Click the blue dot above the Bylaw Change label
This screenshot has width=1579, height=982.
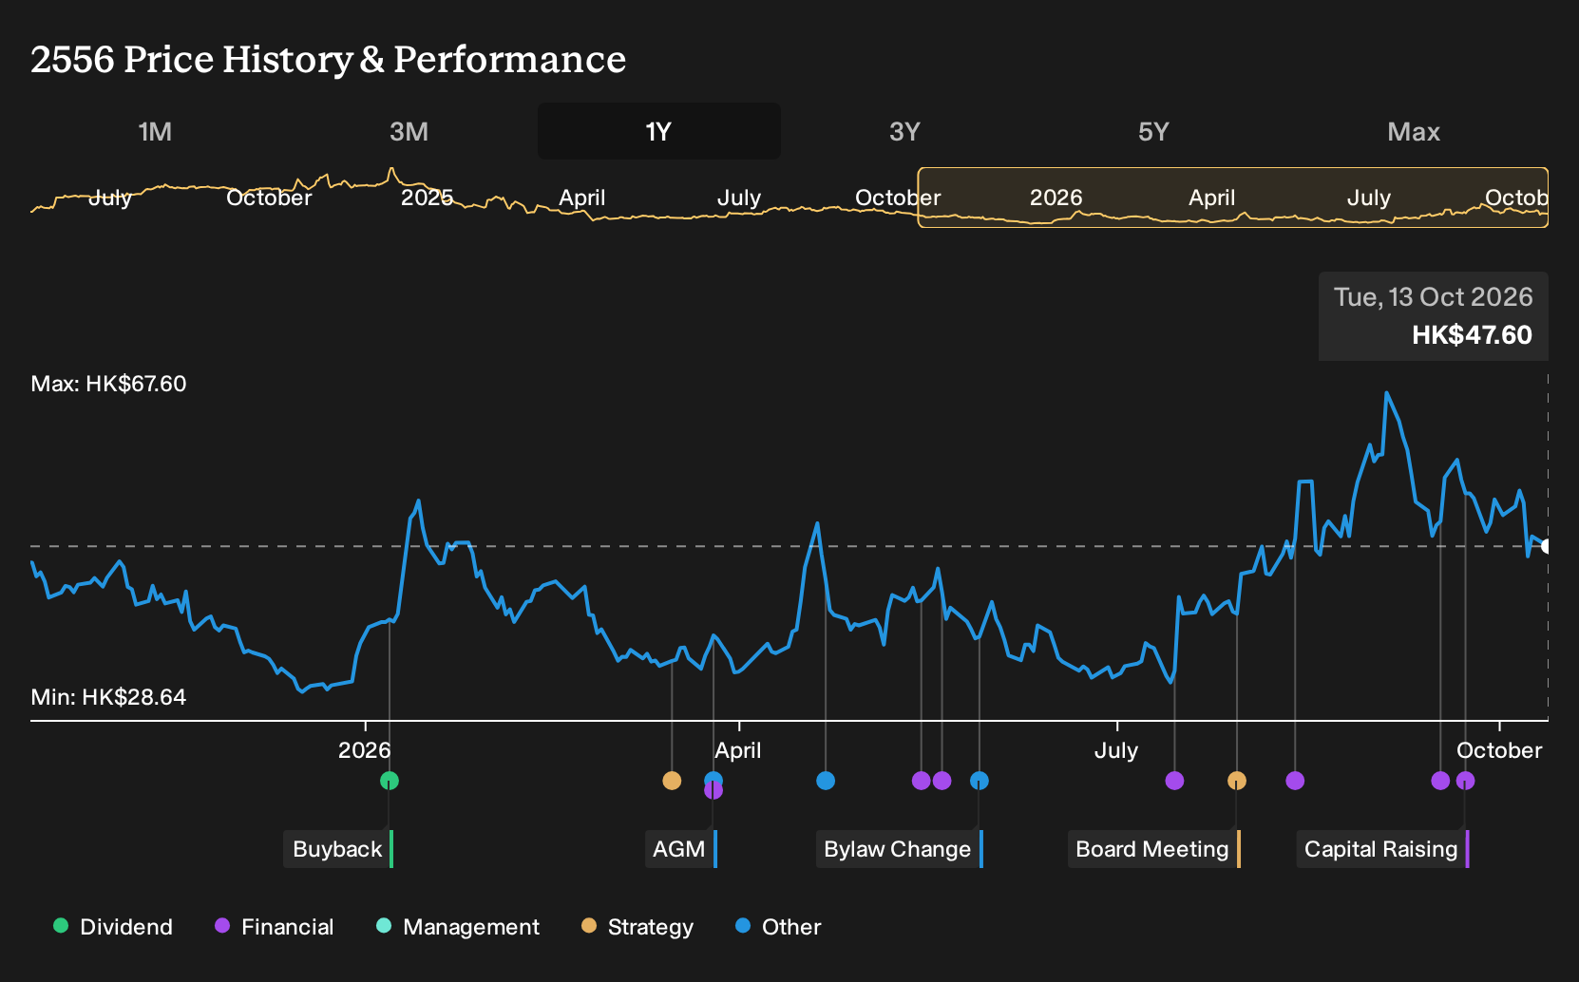(980, 781)
